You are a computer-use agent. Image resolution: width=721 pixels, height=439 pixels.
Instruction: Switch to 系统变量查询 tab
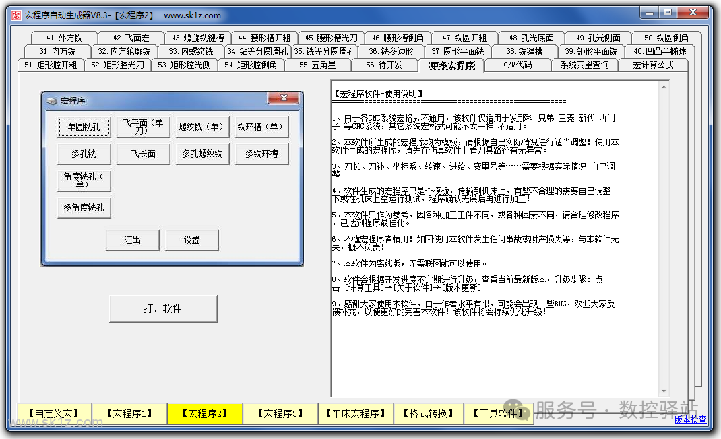pos(584,65)
